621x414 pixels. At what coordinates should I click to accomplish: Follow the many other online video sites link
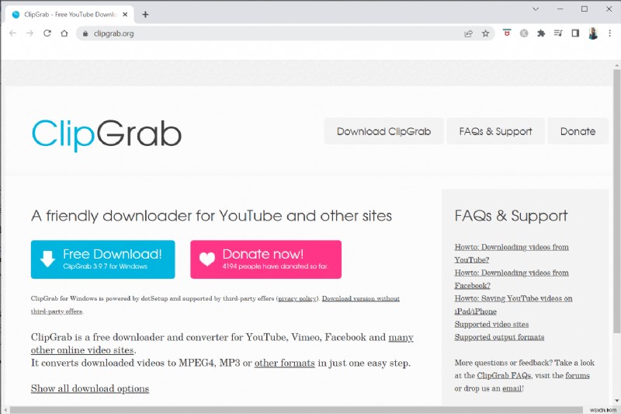(x=222, y=343)
